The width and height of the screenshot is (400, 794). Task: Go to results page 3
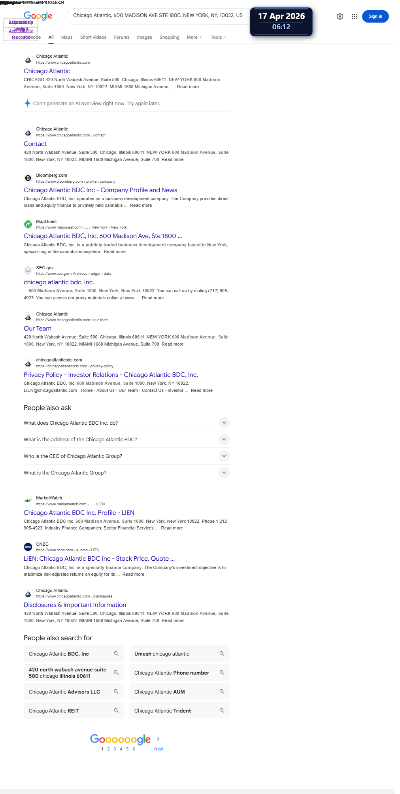115,749
